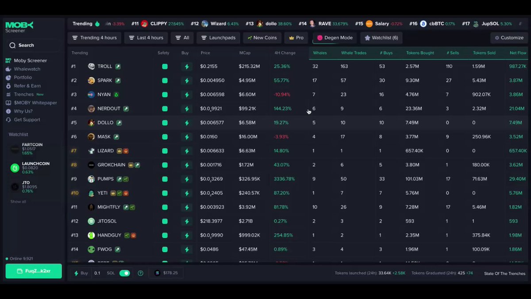This screenshot has height=299, width=531.
Task: Open Why Us? in the sidebar
Action: [x=19, y=111]
